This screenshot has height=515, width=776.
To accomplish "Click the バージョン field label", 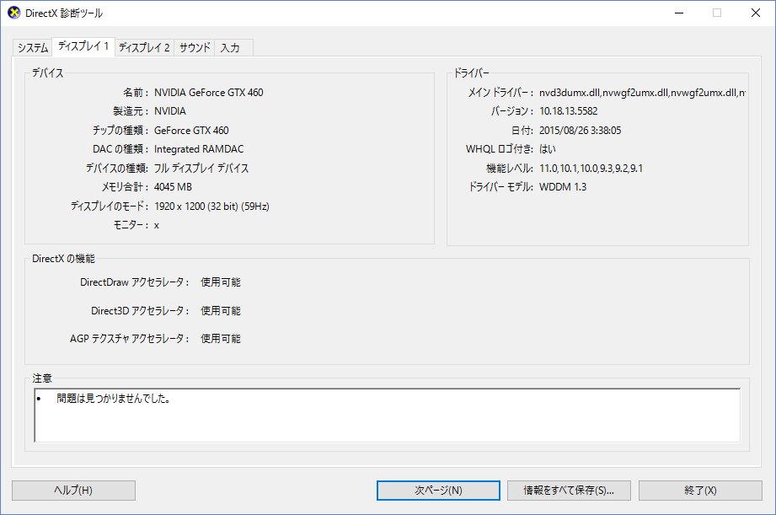I will point(512,111).
